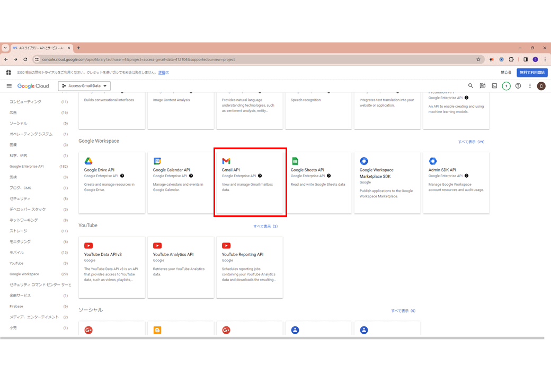
Task: Filter by Google Enterprise API category
Action: coord(26,167)
